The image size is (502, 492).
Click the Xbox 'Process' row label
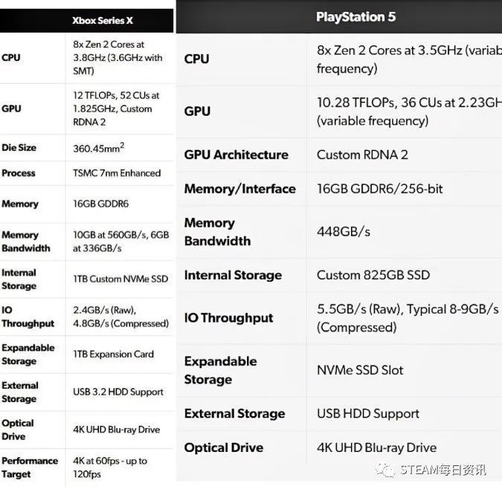point(19,173)
